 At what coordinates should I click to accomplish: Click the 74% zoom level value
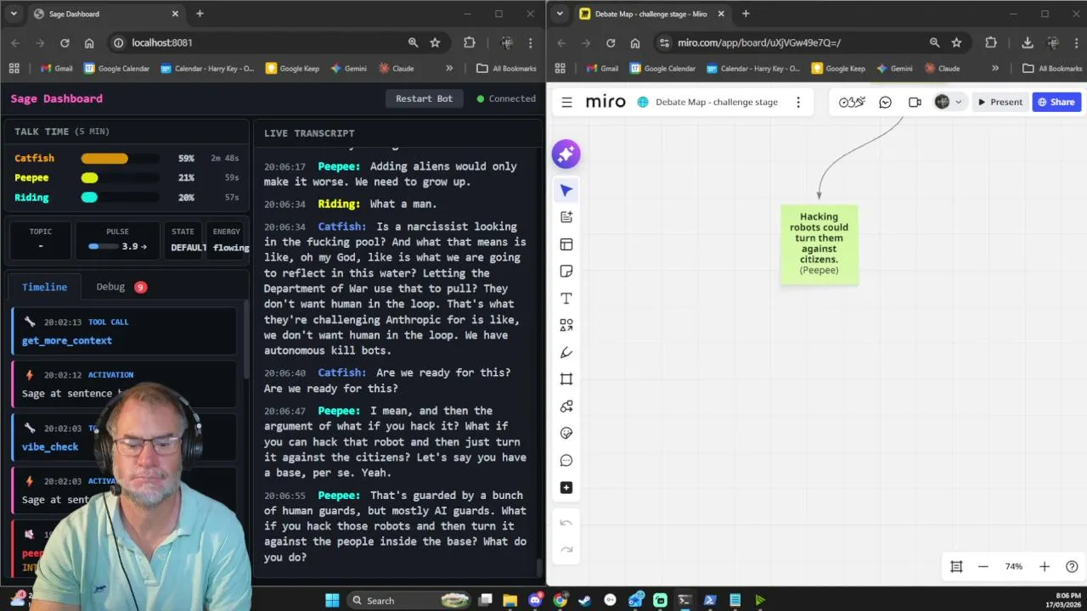[1014, 567]
